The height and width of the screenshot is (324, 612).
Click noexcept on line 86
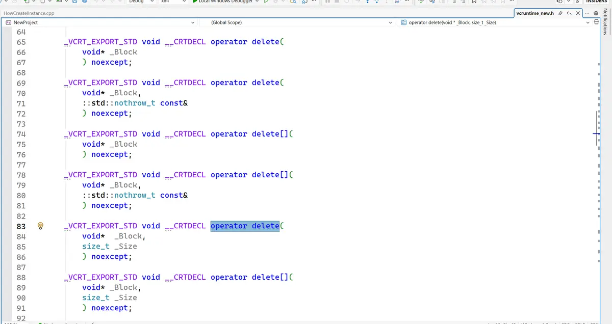click(x=110, y=257)
